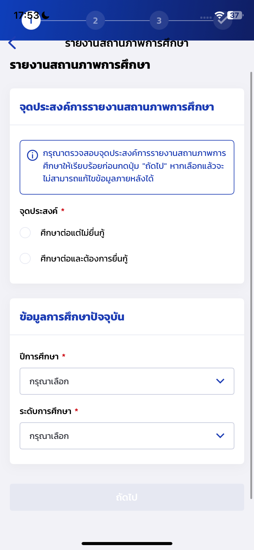254x550 pixels.
Task: Select step 3 circle in progress bar
Action: [x=159, y=21]
